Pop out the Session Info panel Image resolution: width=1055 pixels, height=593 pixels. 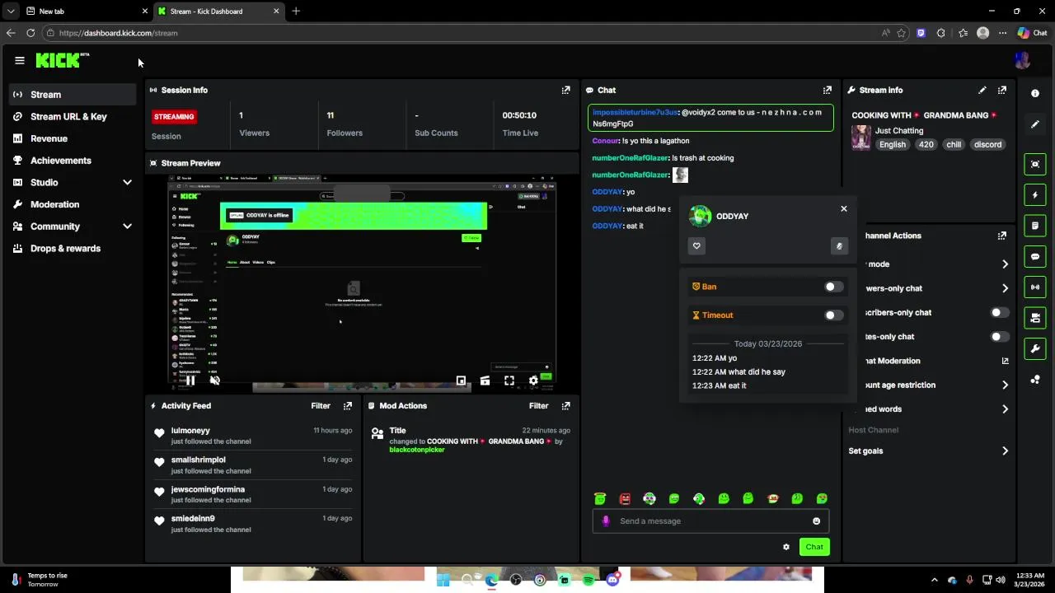pos(565,90)
